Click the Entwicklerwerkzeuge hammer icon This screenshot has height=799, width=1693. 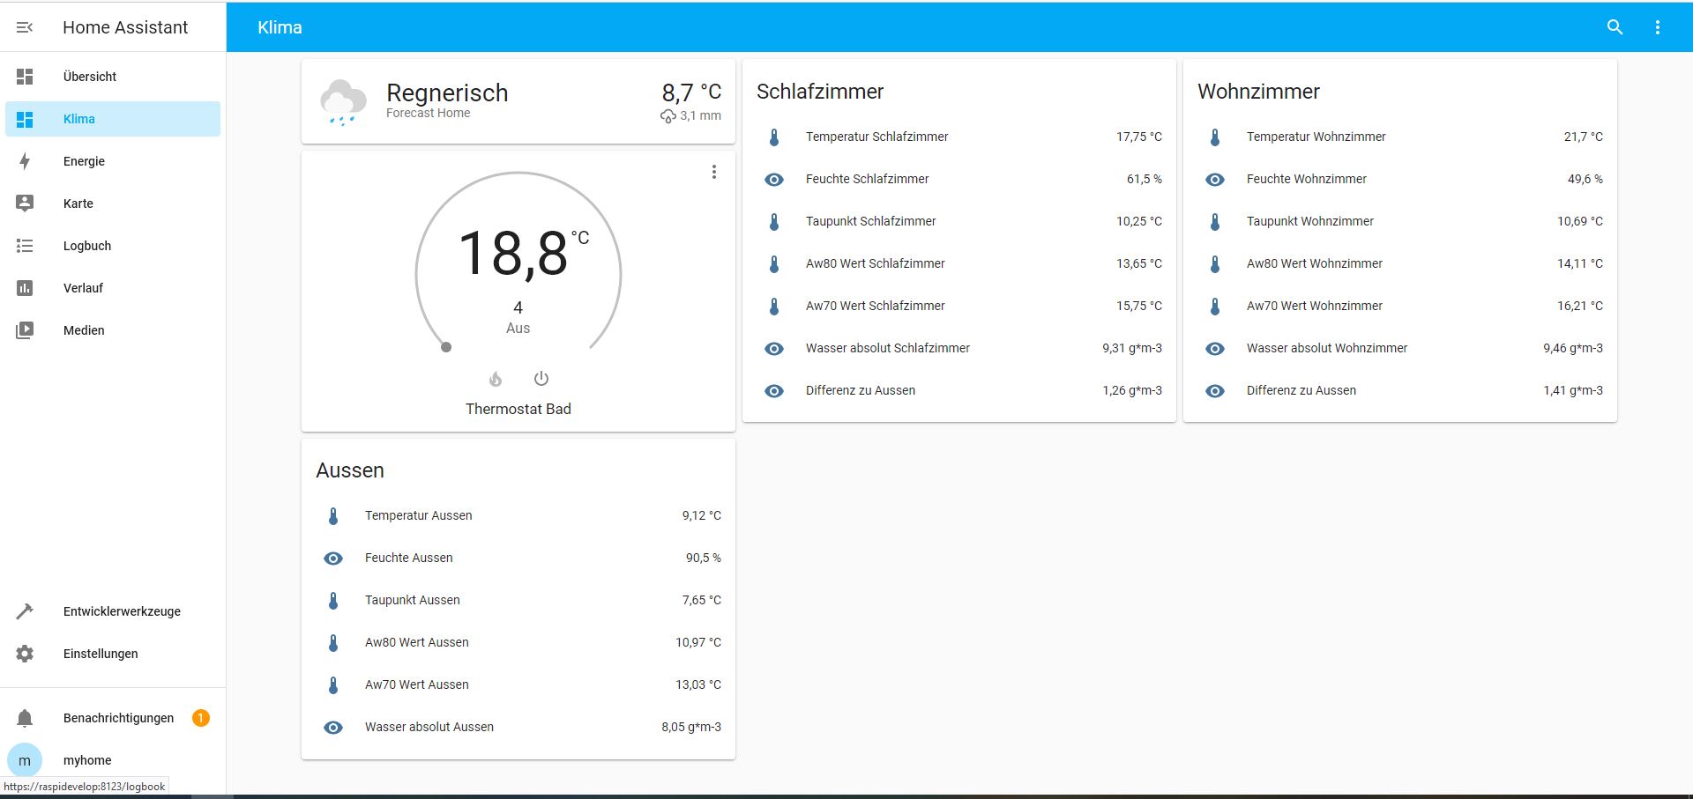pos(25,611)
